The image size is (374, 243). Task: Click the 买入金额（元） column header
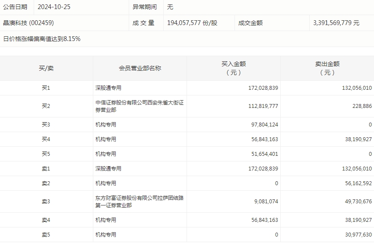tap(234, 68)
